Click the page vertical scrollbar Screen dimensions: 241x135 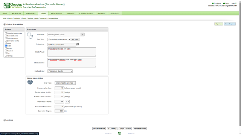pyautogui.click(x=240, y=64)
